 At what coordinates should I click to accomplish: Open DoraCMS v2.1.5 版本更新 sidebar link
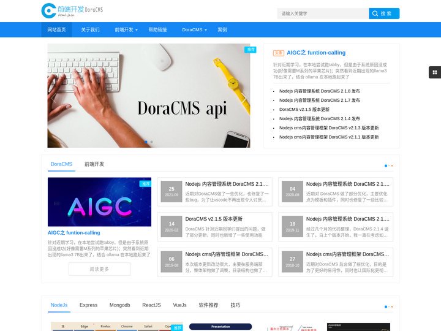(x=304, y=109)
